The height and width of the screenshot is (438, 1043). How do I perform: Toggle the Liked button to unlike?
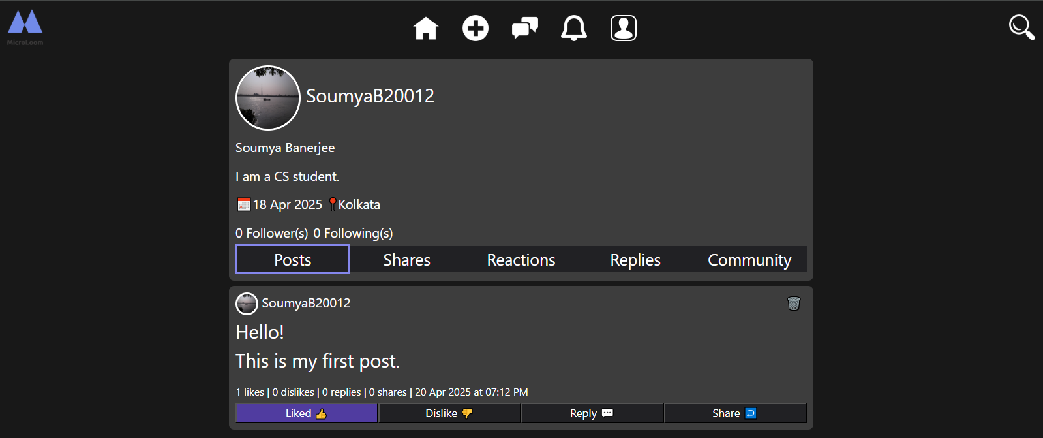[307, 413]
